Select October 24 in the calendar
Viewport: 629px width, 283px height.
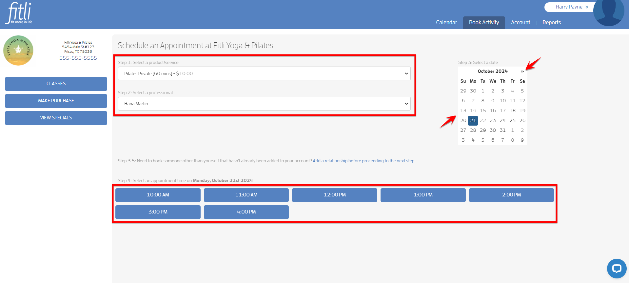tap(503, 120)
